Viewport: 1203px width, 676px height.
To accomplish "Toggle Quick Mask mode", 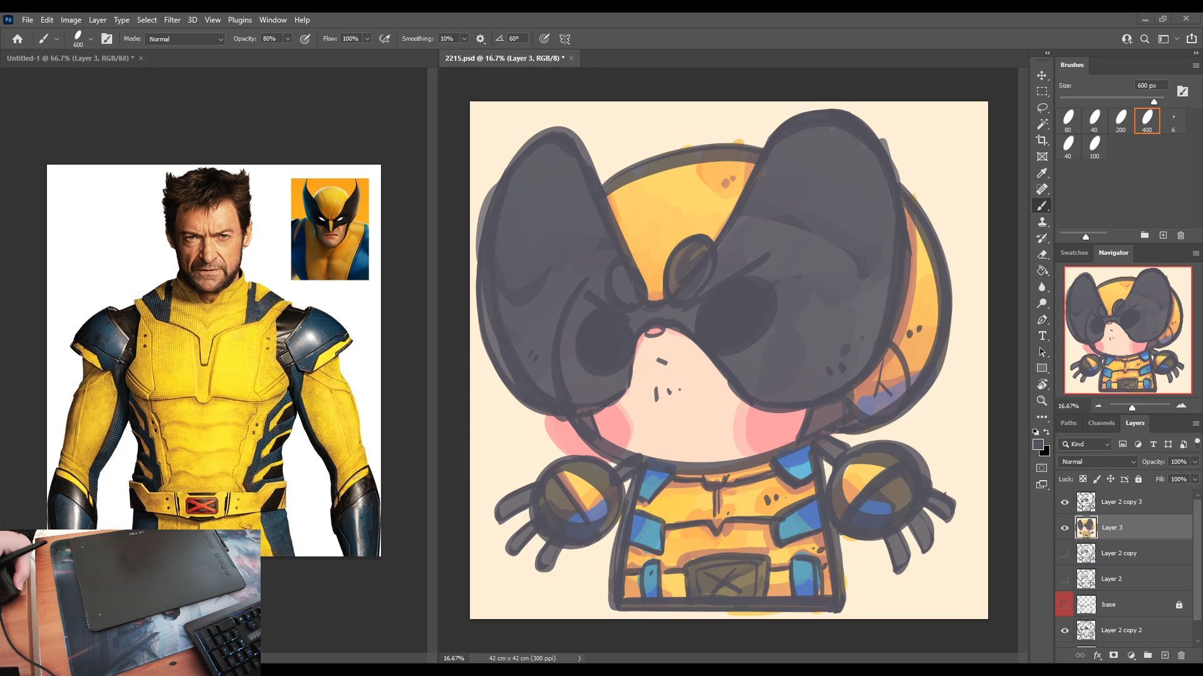I will 1042,468.
